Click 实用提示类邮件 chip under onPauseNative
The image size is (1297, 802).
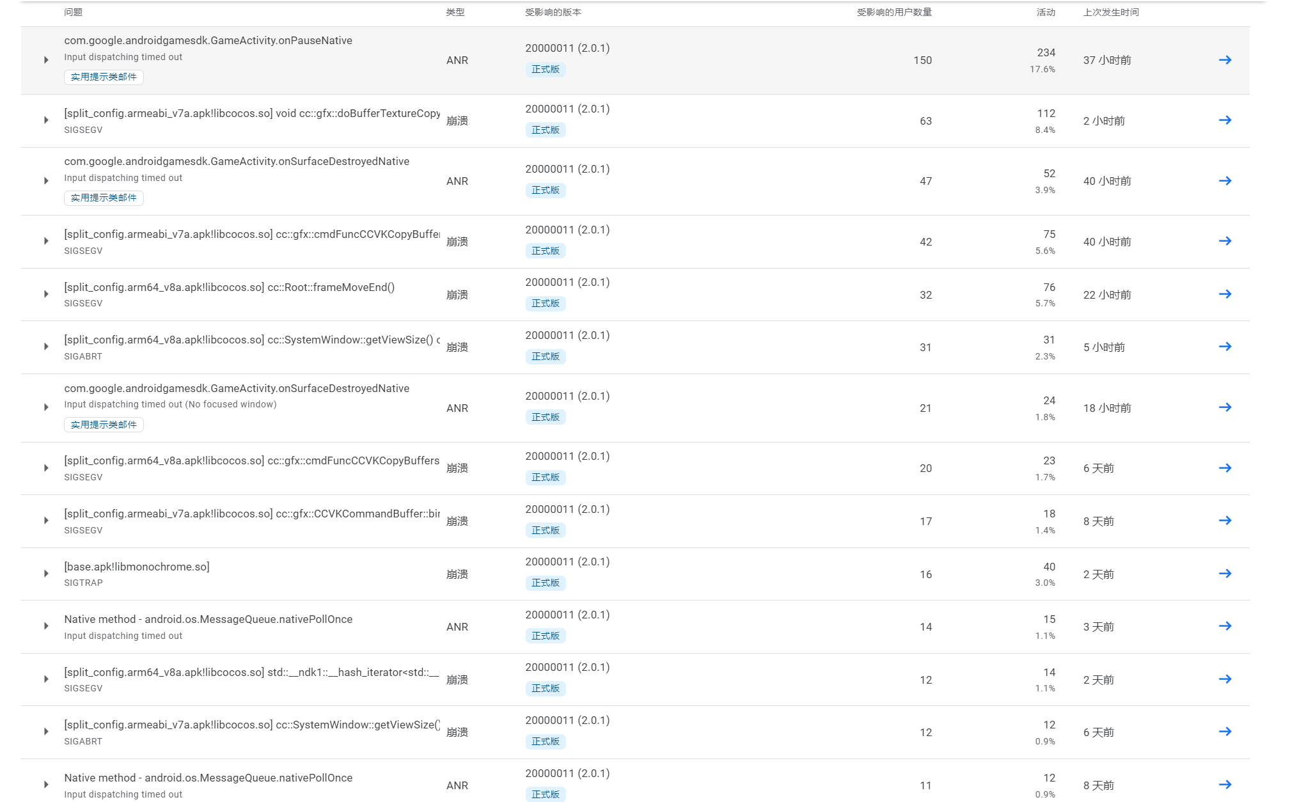pos(104,77)
